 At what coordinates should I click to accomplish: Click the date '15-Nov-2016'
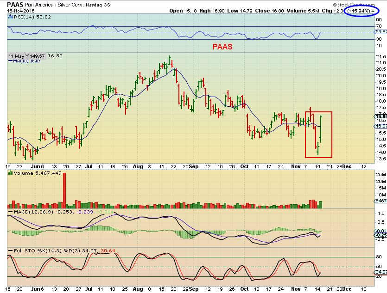click(21, 11)
